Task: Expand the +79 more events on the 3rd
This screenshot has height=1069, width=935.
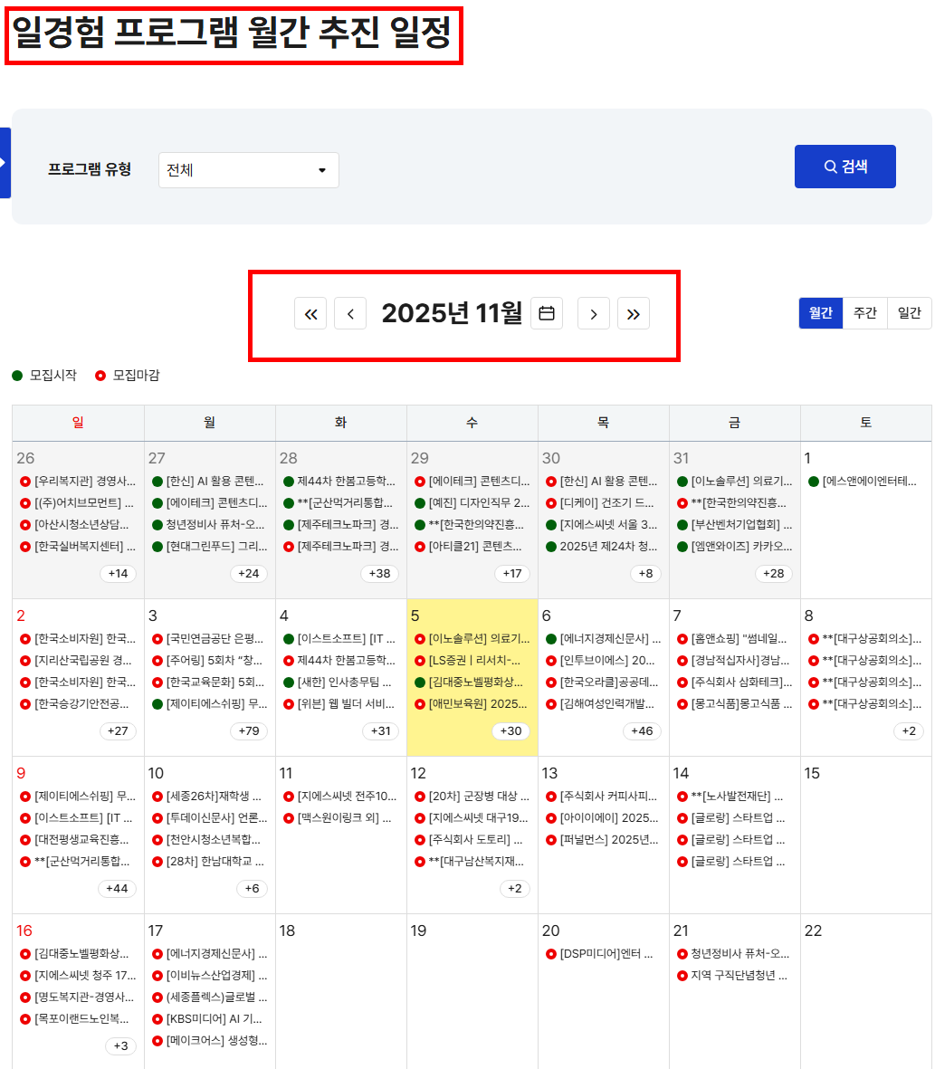Action: point(249,730)
